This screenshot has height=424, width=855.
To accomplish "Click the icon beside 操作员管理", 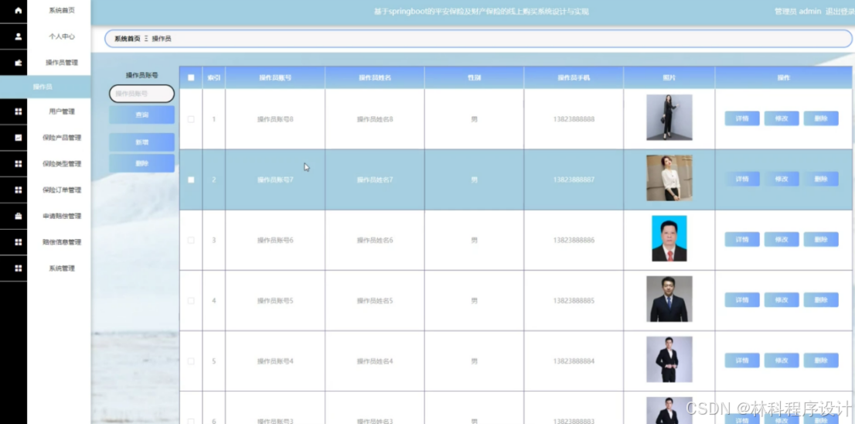I will (x=18, y=63).
